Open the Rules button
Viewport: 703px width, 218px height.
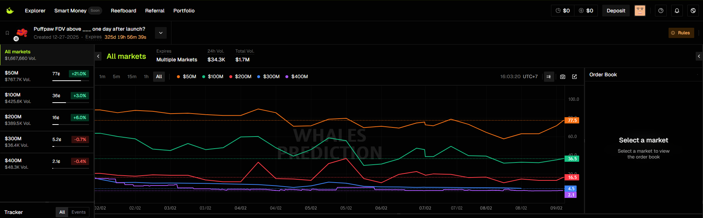tap(681, 33)
